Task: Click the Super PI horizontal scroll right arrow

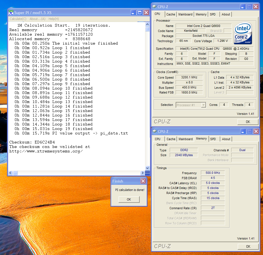Action: (x=142, y=173)
